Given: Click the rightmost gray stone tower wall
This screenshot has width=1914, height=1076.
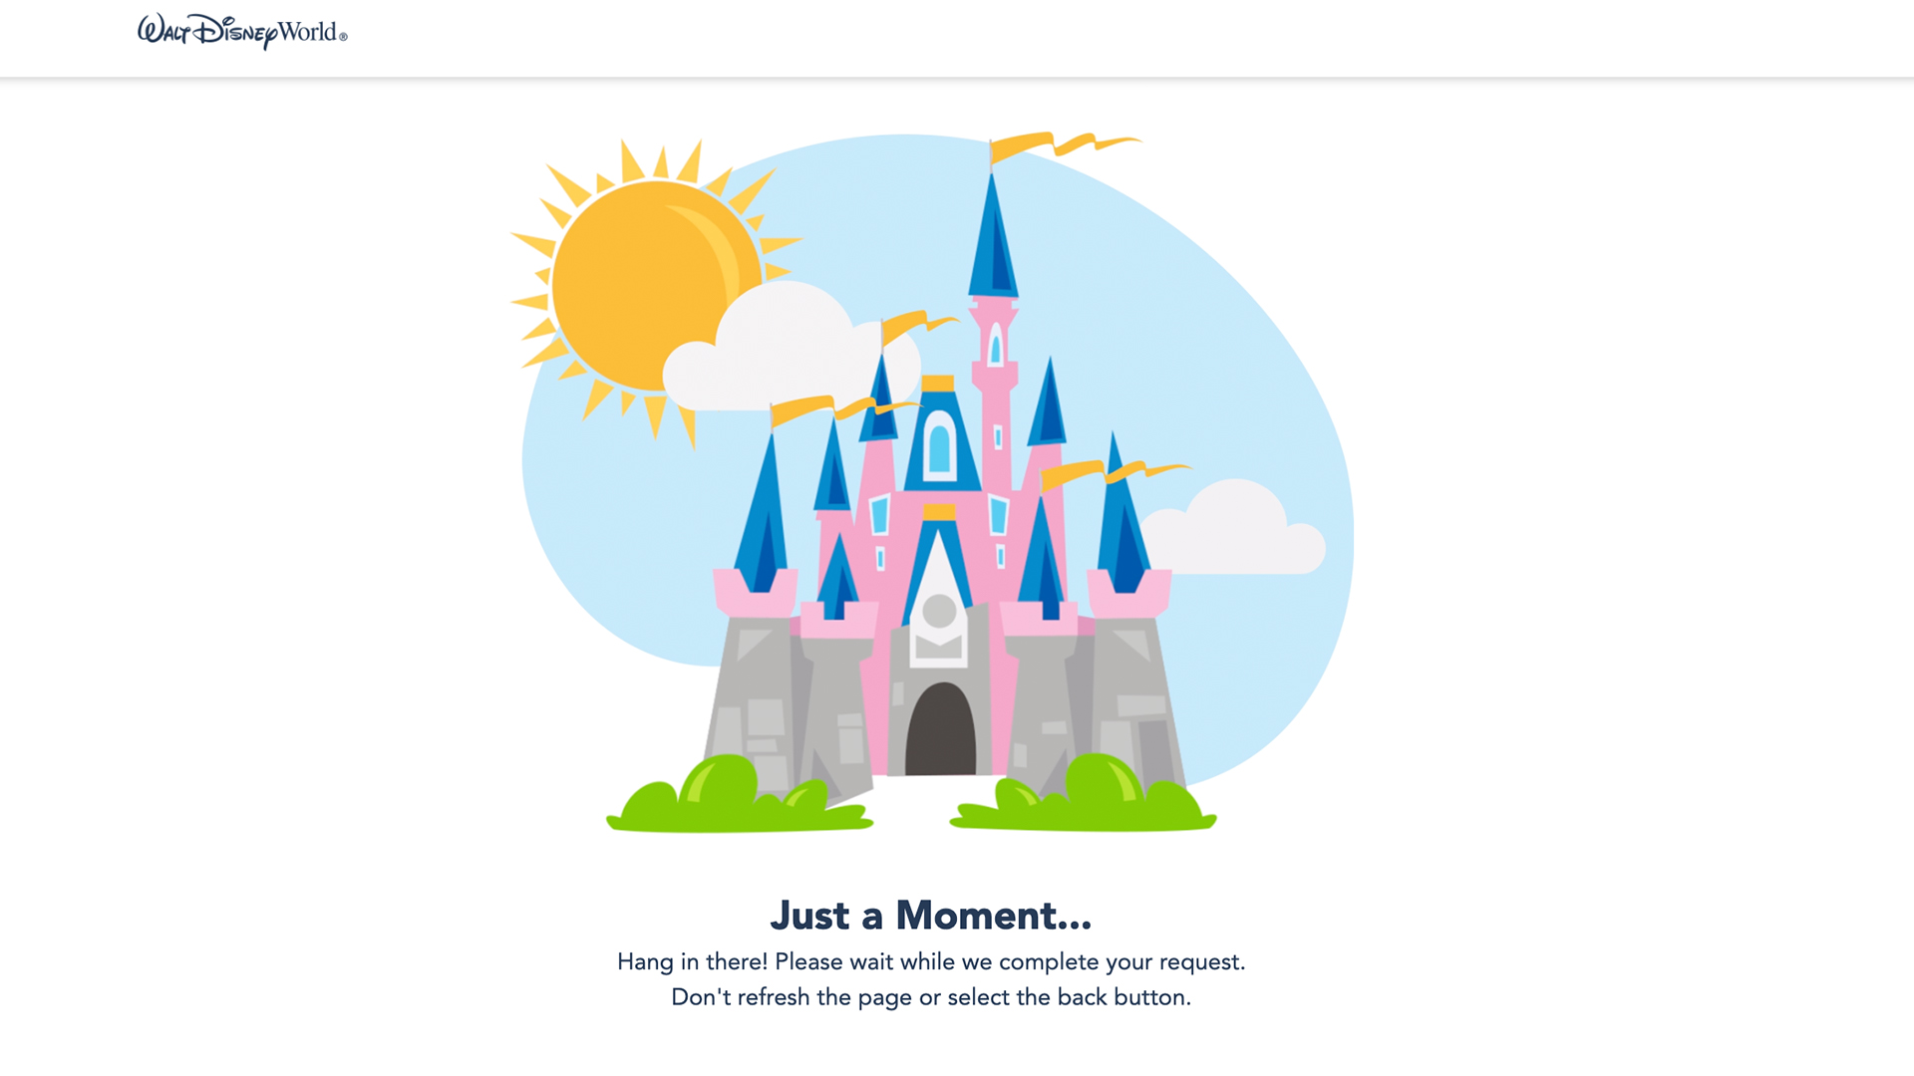Looking at the screenshot, I should [1136, 697].
